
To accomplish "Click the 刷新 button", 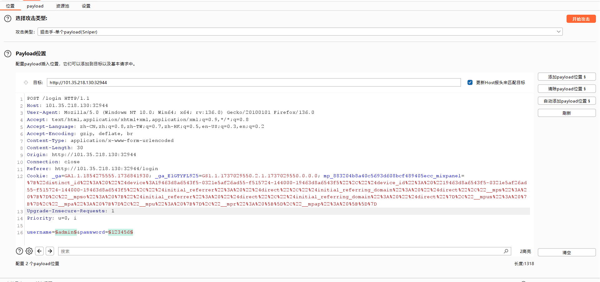I will [x=567, y=113].
